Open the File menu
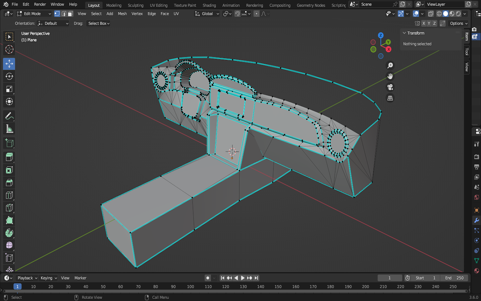The image size is (481, 301). click(x=15, y=4)
